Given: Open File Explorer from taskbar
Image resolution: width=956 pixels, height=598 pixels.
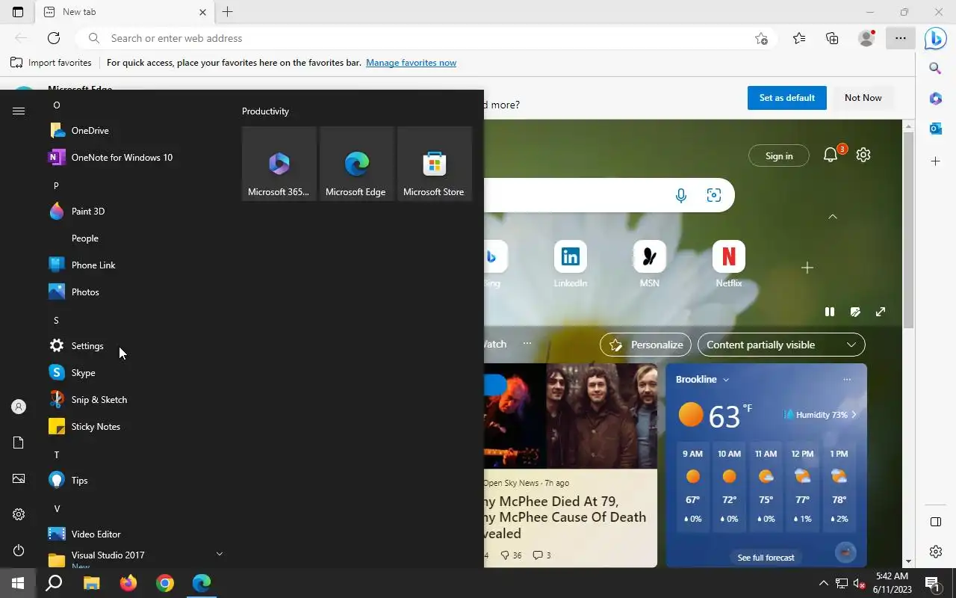Looking at the screenshot, I should click(91, 583).
